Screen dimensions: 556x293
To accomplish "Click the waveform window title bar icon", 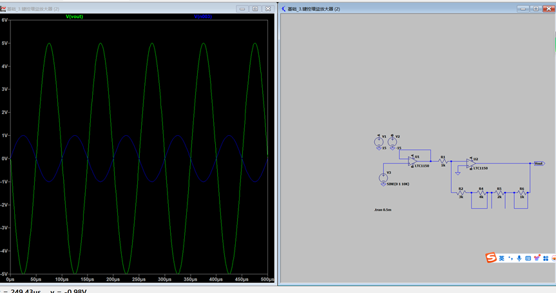I will 3,8.
